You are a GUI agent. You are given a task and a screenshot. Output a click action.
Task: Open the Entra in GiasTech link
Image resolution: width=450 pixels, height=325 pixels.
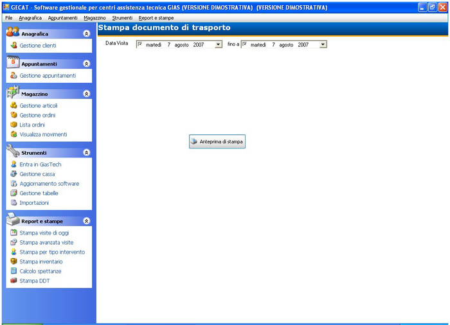(x=40, y=164)
